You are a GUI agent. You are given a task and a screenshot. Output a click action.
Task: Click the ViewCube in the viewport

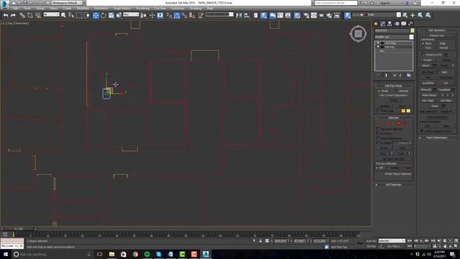358,34
